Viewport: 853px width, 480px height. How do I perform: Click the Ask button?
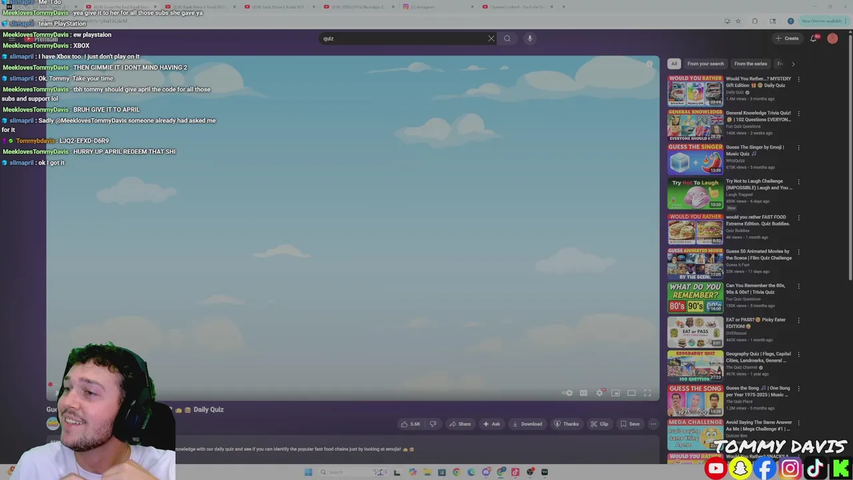(492, 424)
